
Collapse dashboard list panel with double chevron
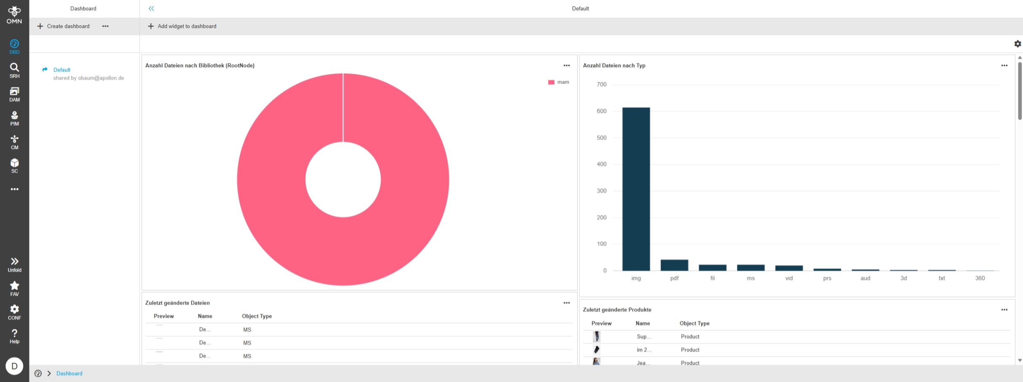(151, 8)
